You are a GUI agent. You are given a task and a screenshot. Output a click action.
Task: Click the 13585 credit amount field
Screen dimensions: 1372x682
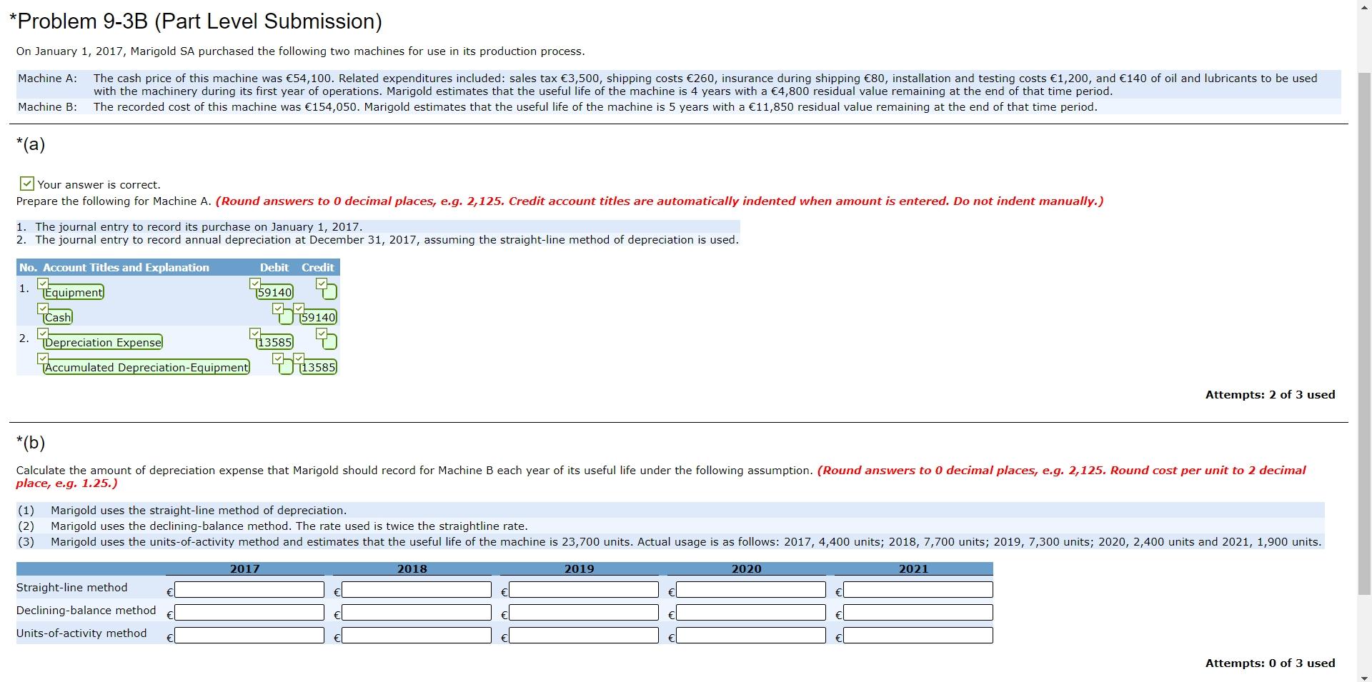pyautogui.click(x=318, y=367)
